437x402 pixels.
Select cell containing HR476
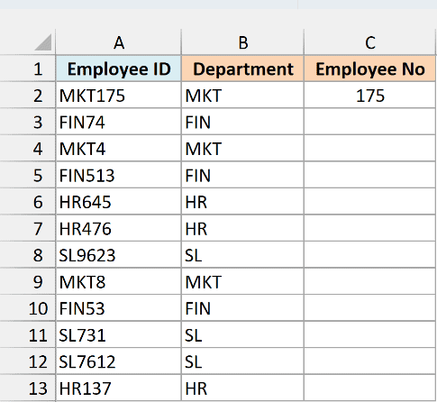point(119,228)
